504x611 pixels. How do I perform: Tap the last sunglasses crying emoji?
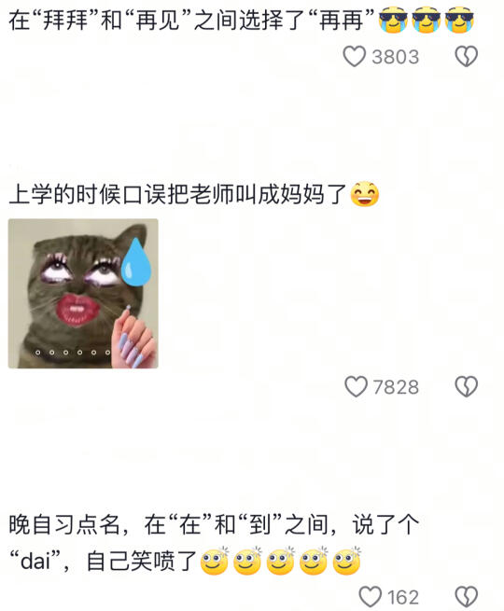pos(459,20)
